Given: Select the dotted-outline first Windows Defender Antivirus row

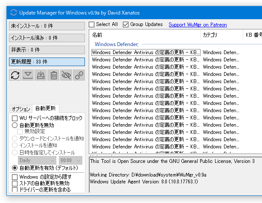Looking at the screenshot, I should [x=146, y=52].
